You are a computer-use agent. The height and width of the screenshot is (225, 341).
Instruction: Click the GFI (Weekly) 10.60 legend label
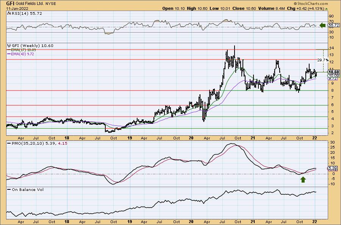(32, 46)
